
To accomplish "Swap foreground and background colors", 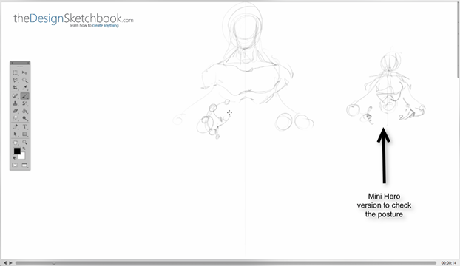I will (x=24, y=149).
